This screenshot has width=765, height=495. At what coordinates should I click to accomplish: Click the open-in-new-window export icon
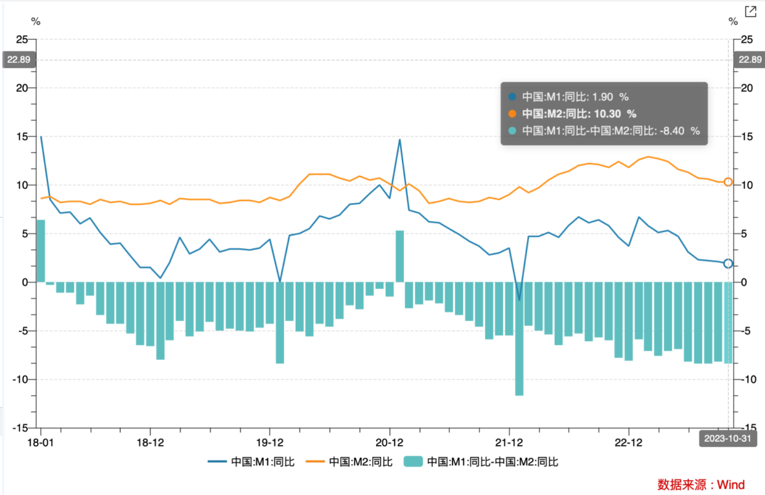tap(750, 12)
